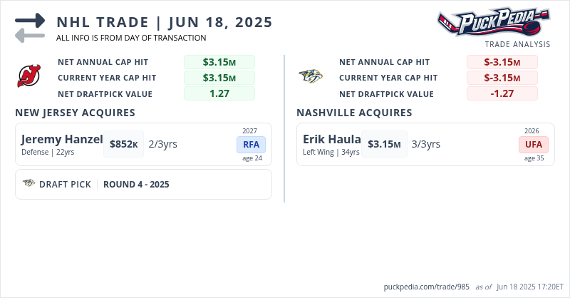The height and width of the screenshot is (298, 570).
Task: Open Jeremy Hanzel's player name
Action: 62,139
